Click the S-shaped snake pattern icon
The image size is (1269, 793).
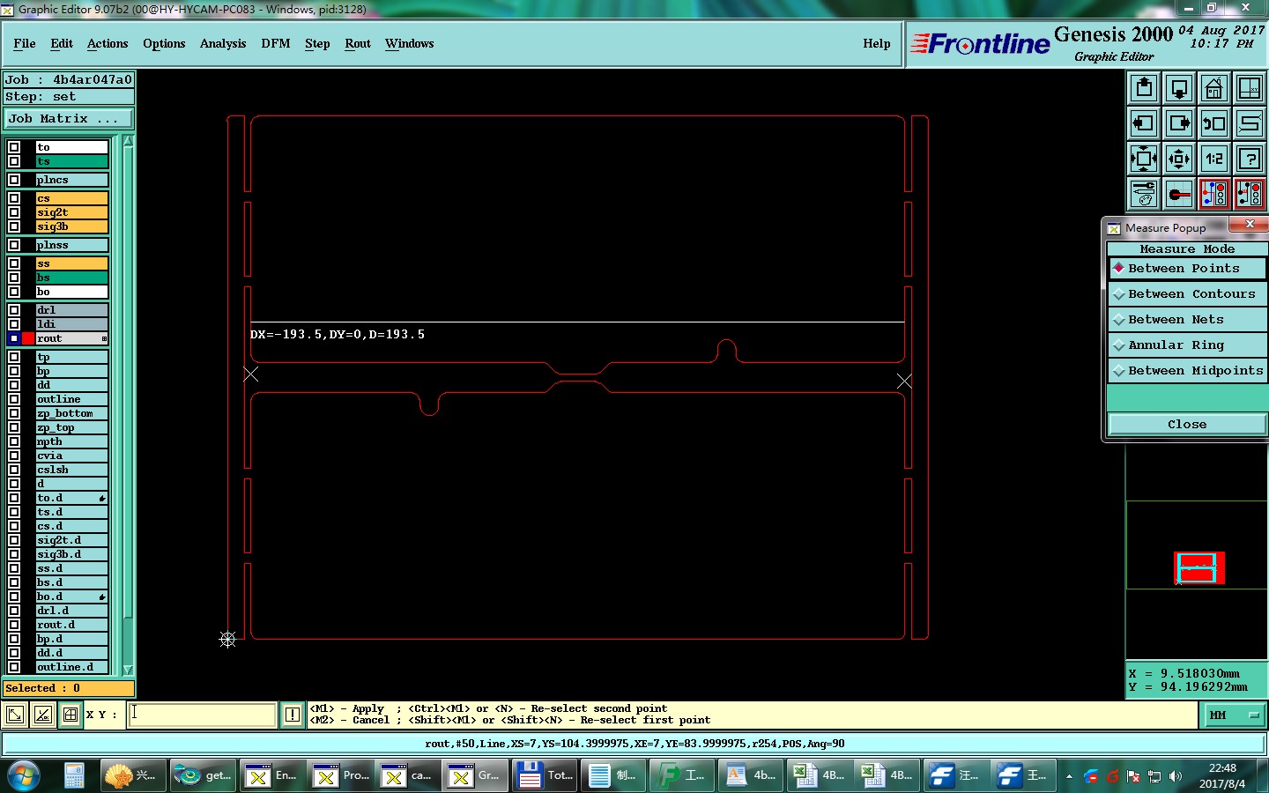[x=1250, y=123]
